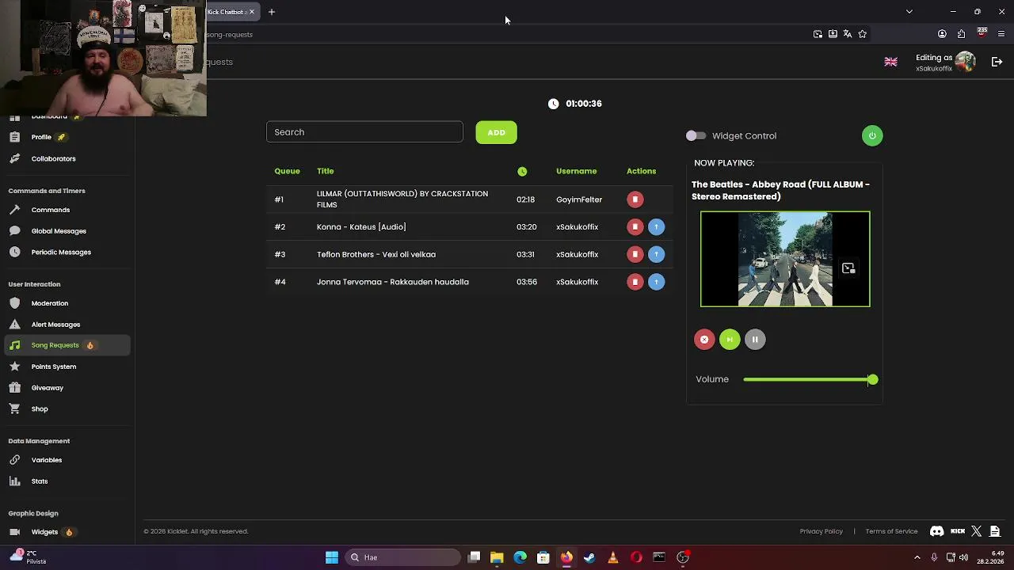Click the Username column header
This screenshot has height=570, width=1014.
click(x=576, y=171)
